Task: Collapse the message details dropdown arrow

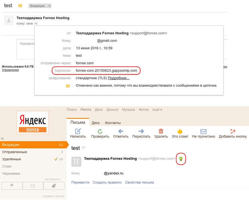Action: click(x=36, y=24)
